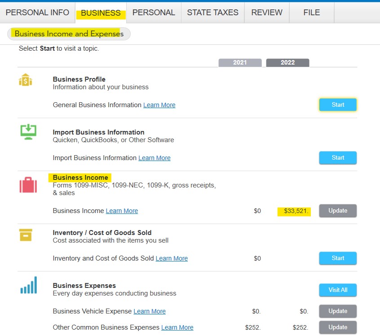
Task: Select the 2021 year column header
Action: (x=240, y=63)
